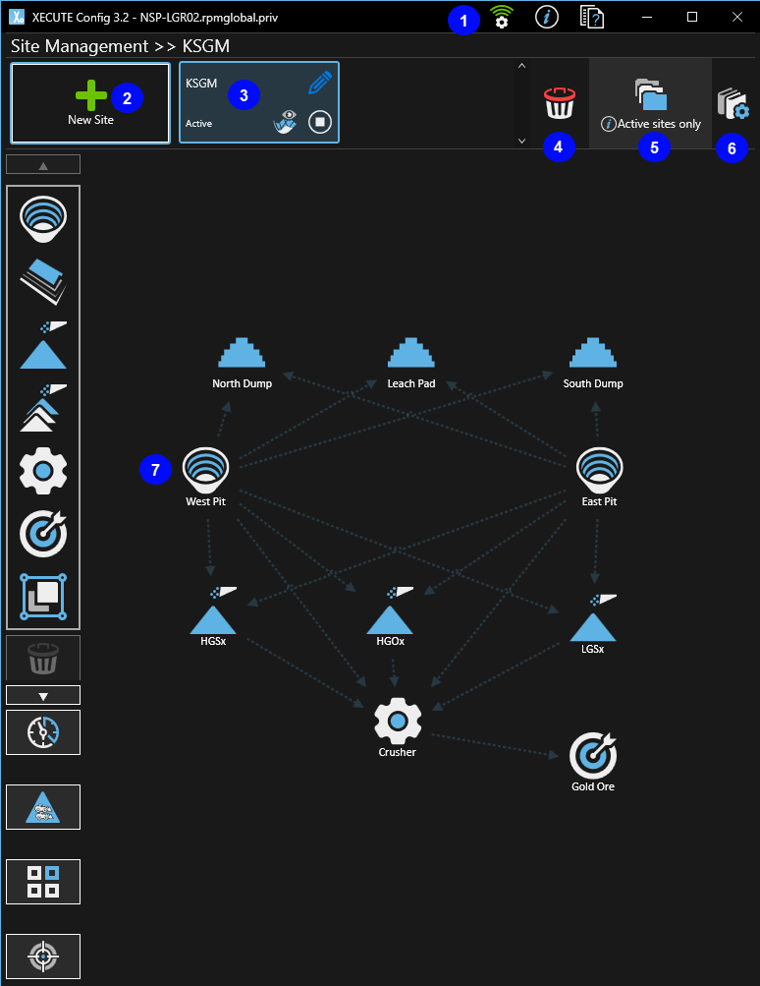Open the grid layout panel button
This screenshot has height=986, width=760.
click(x=43, y=881)
